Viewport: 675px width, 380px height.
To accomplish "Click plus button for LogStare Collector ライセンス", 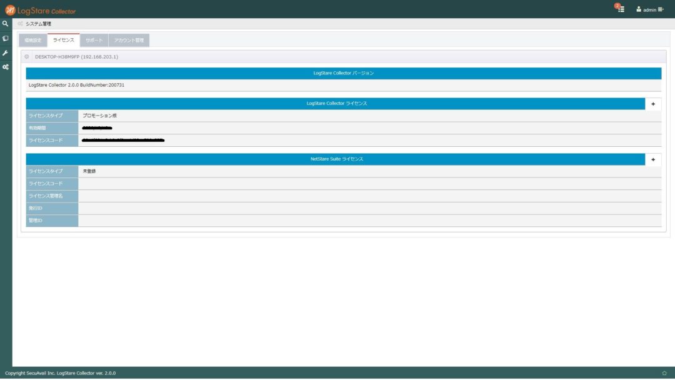I will coord(653,104).
